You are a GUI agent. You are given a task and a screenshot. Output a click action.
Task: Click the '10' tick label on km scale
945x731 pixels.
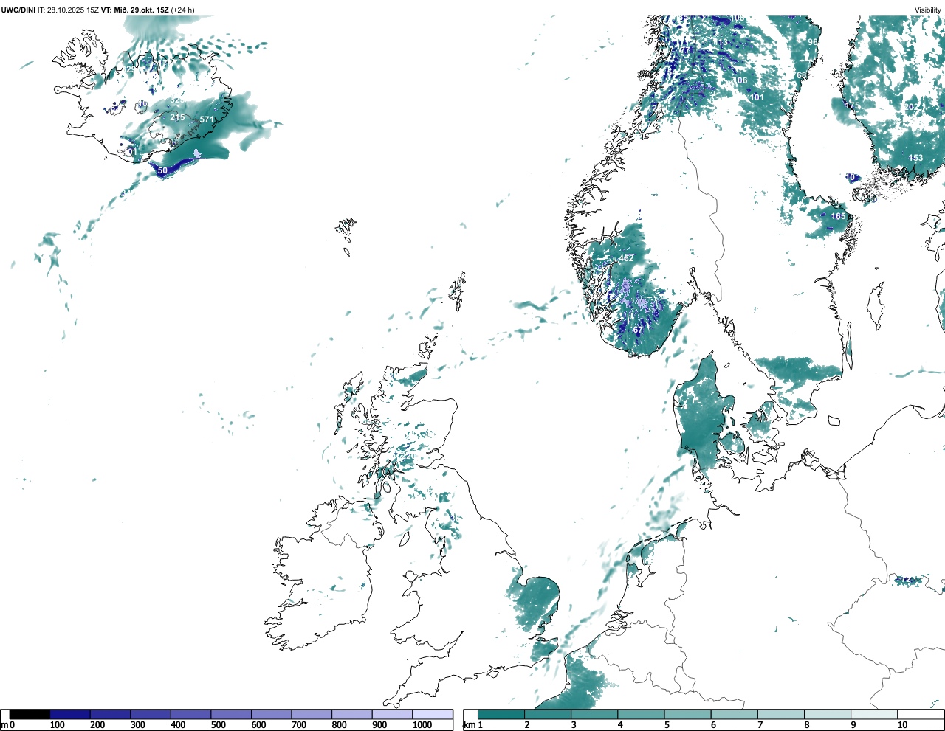click(902, 725)
